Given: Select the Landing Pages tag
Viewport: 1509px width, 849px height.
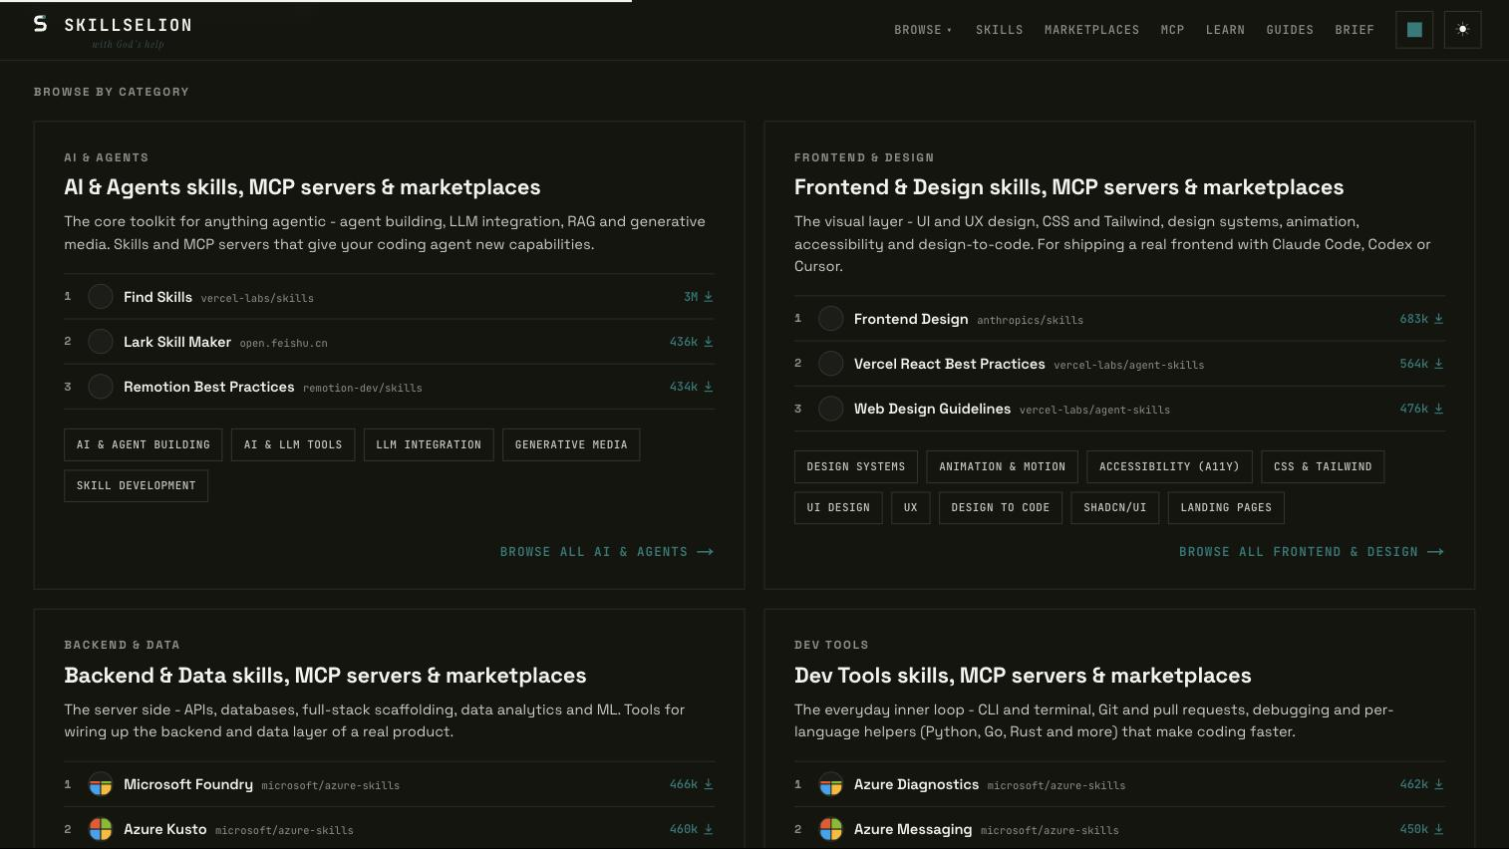Looking at the screenshot, I should (x=1226, y=507).
